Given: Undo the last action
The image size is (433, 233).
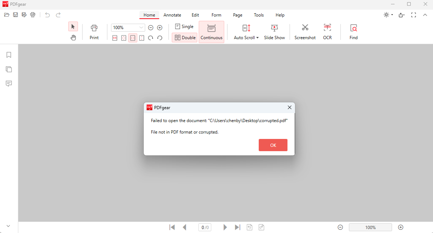Looking at the screenshot, I should click(x=47, y=15).
